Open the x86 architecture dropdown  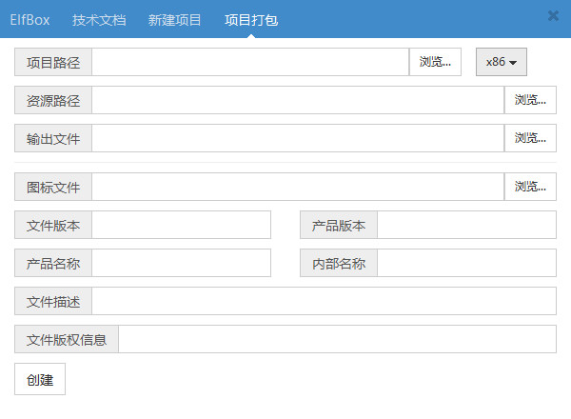(x=501, y=62)
